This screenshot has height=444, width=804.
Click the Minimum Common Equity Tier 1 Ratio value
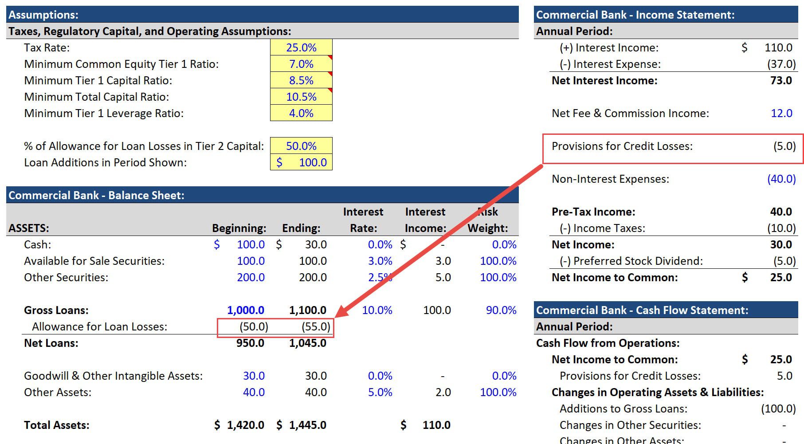[301, 63]
